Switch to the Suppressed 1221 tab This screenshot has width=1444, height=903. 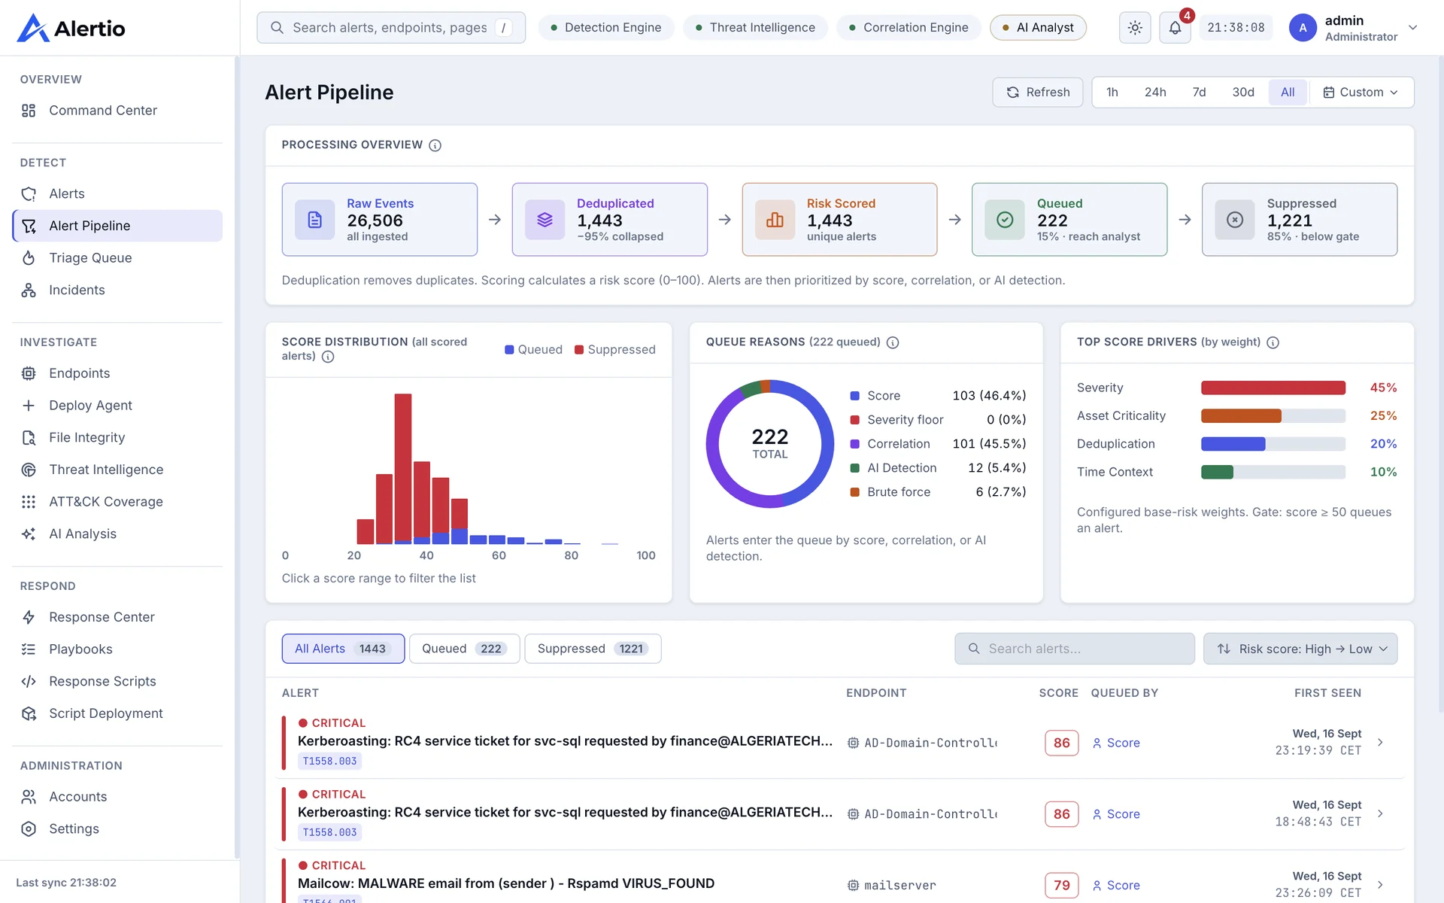pos(593,649)
